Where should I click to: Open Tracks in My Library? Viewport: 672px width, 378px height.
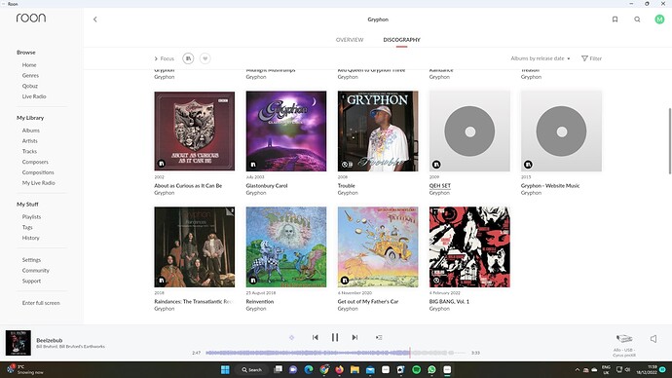(29, 151)
